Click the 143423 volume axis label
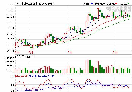Screen dimensions: 132x92 [x=10, y=58]
